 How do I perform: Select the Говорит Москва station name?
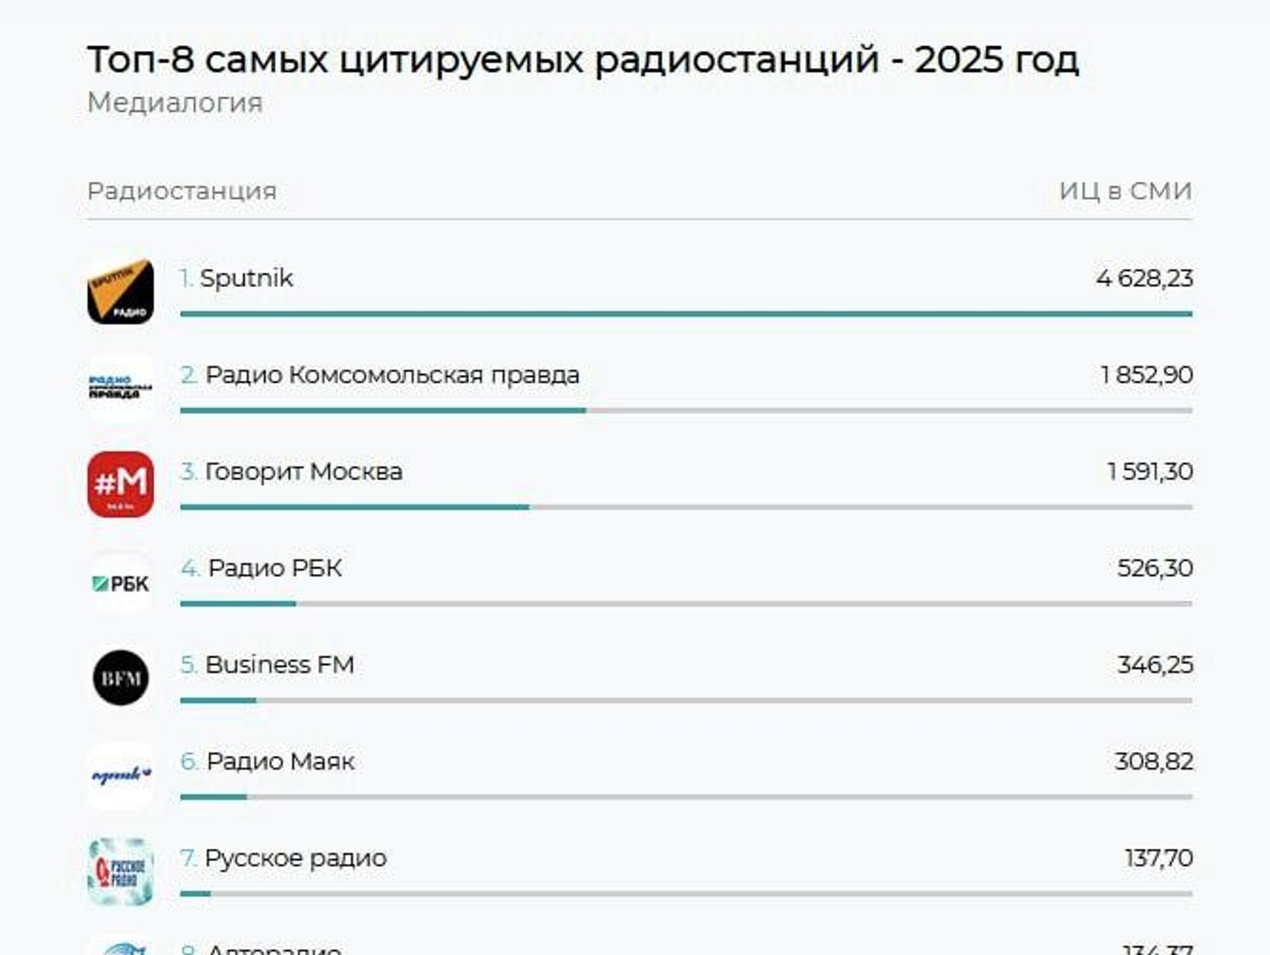click(x=303, y=472)
